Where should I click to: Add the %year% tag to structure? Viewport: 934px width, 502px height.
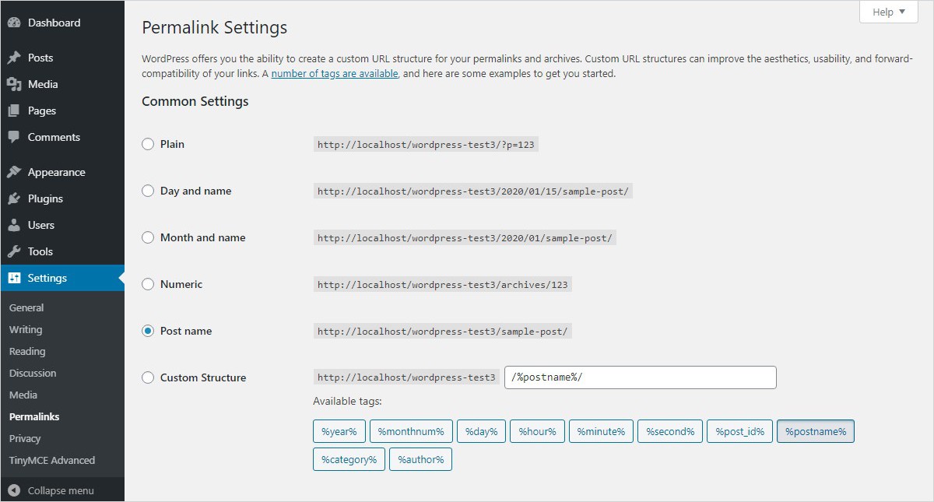pyautogui.click(x=339, y=431)
